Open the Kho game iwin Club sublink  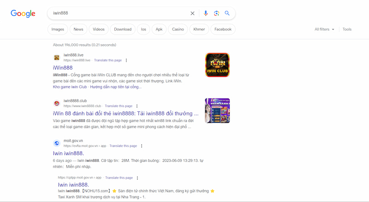(x=70, y=87)
